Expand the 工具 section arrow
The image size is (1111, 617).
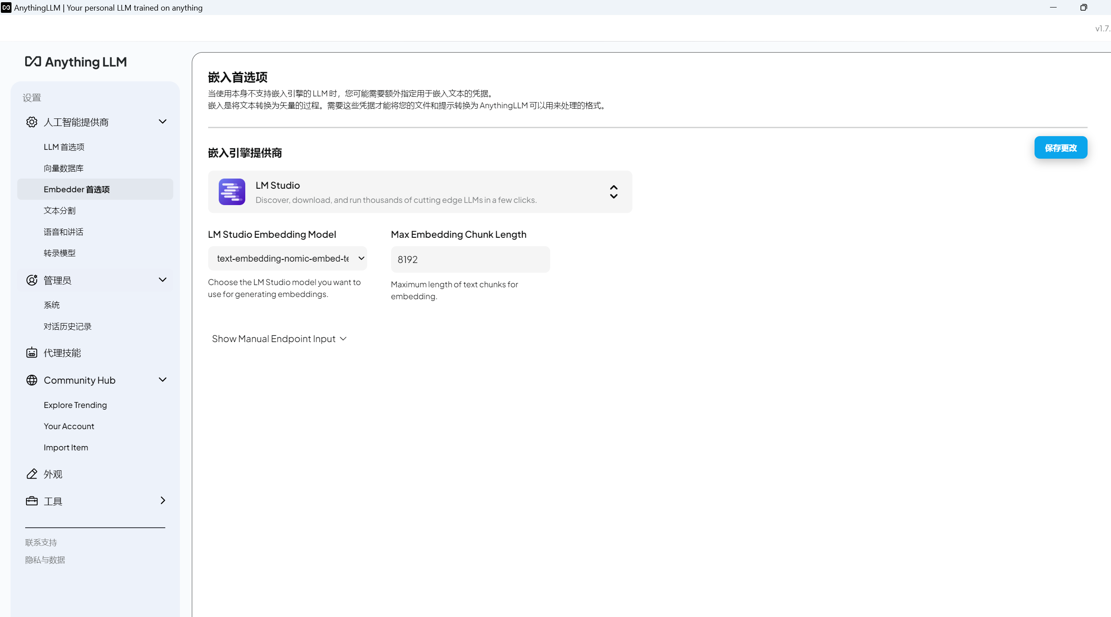click(163, 500)
